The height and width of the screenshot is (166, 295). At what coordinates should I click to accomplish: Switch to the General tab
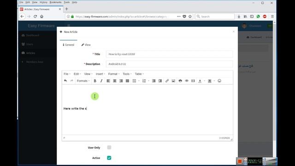[x=69, y=45]
